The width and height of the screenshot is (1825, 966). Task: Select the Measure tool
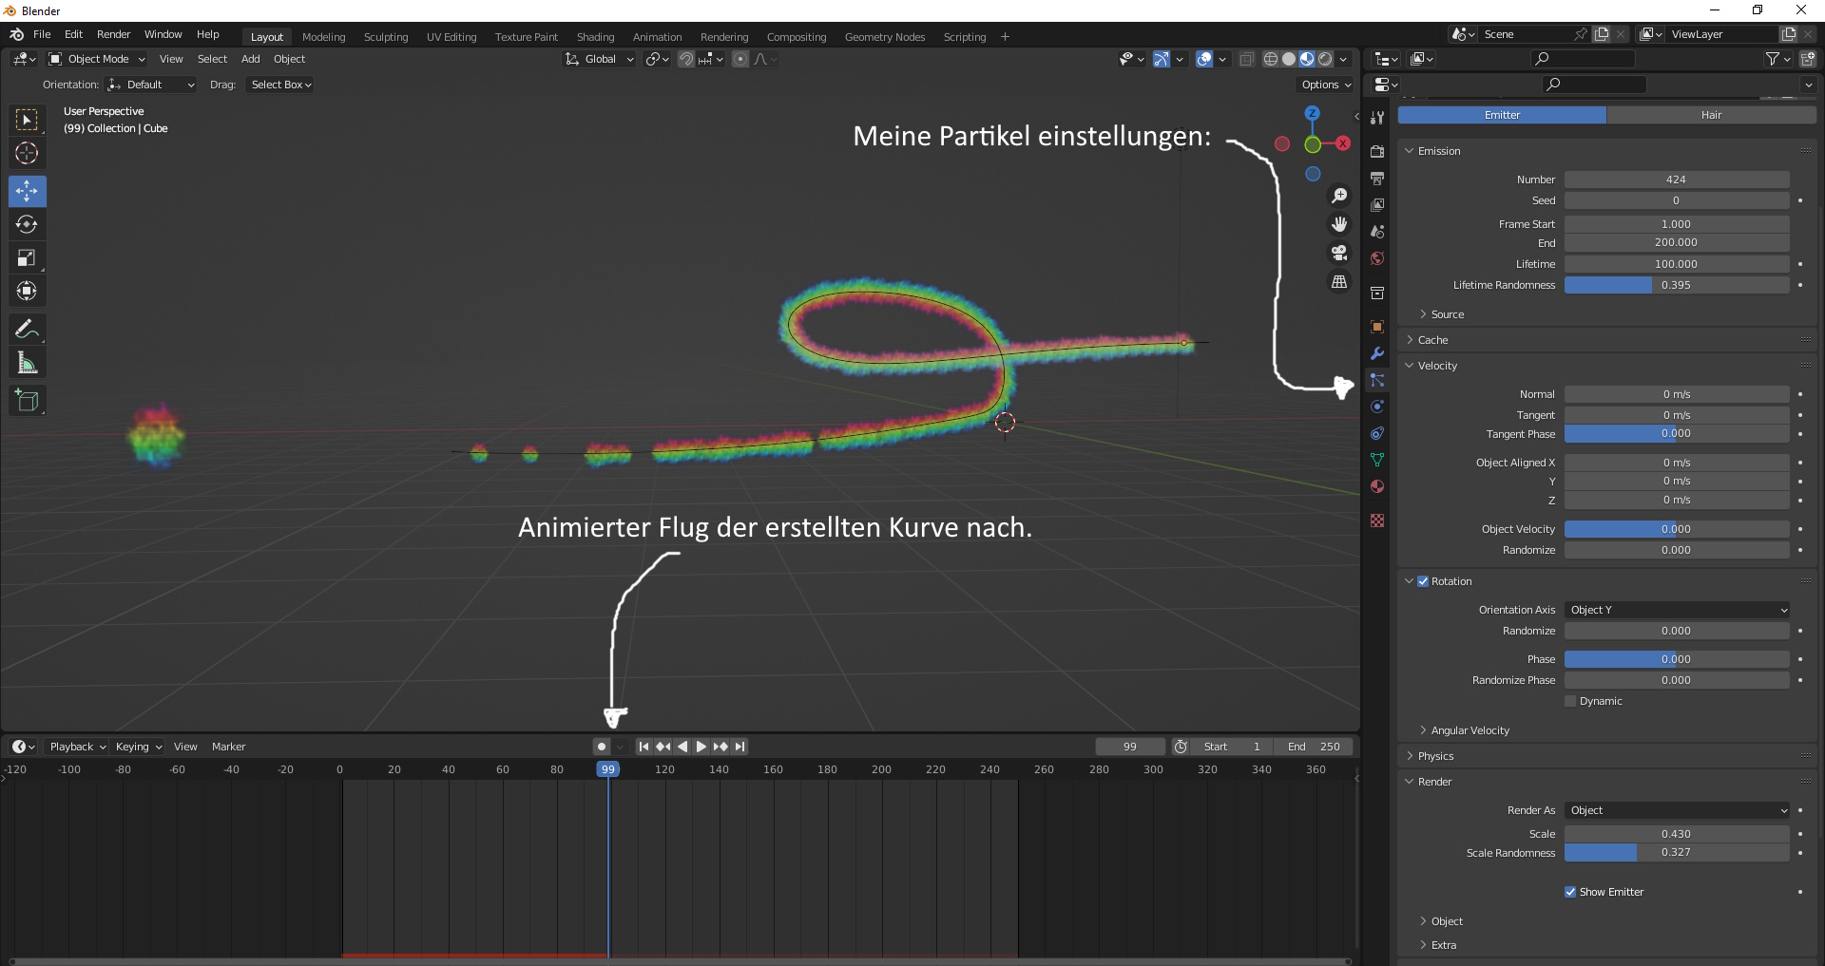pos(27,363)
